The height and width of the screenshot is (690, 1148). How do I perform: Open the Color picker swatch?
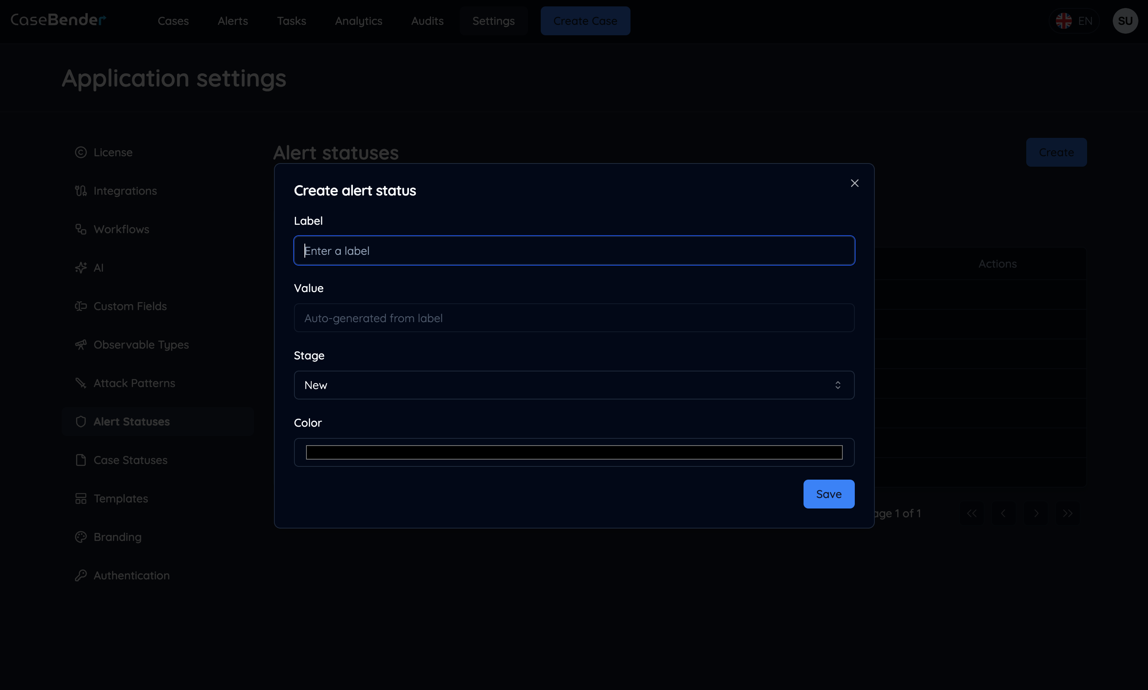574,452
